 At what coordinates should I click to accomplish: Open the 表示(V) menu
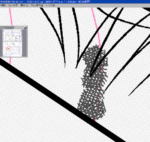point(24,5)
